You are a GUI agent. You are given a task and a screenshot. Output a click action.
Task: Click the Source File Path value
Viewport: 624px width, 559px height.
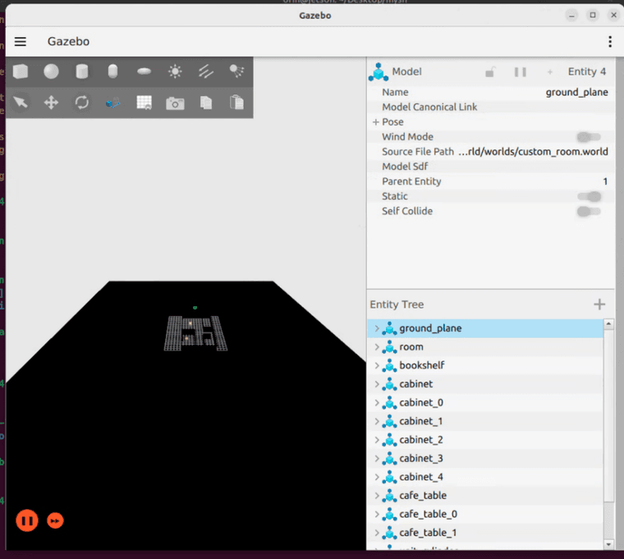coord(533,152)
